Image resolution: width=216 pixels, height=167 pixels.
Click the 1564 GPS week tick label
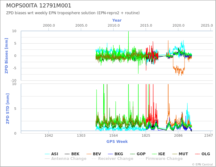pos(113,135)
